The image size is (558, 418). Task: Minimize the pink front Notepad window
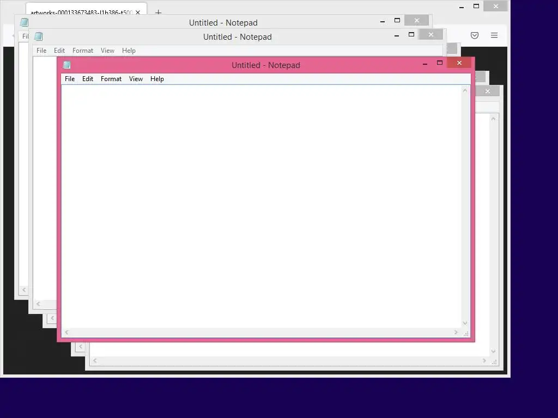425,64
